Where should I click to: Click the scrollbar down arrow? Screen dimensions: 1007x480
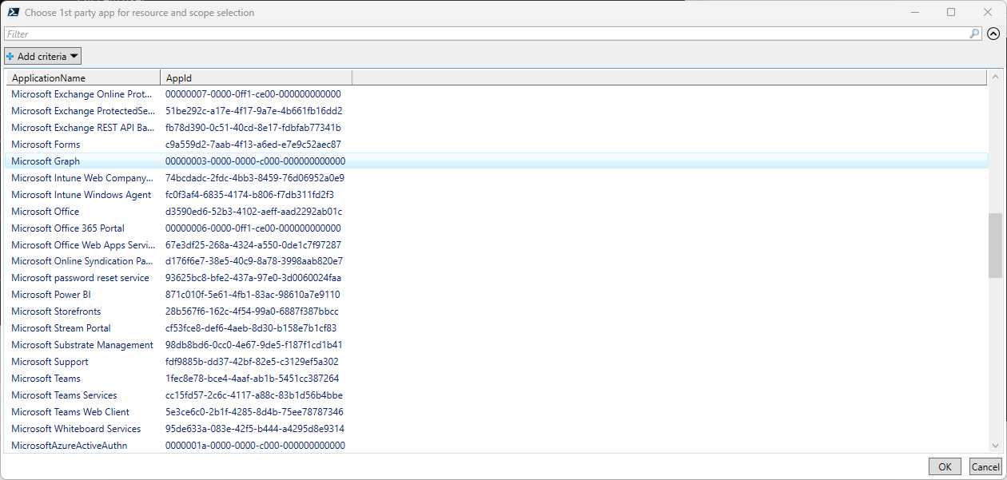995,446
